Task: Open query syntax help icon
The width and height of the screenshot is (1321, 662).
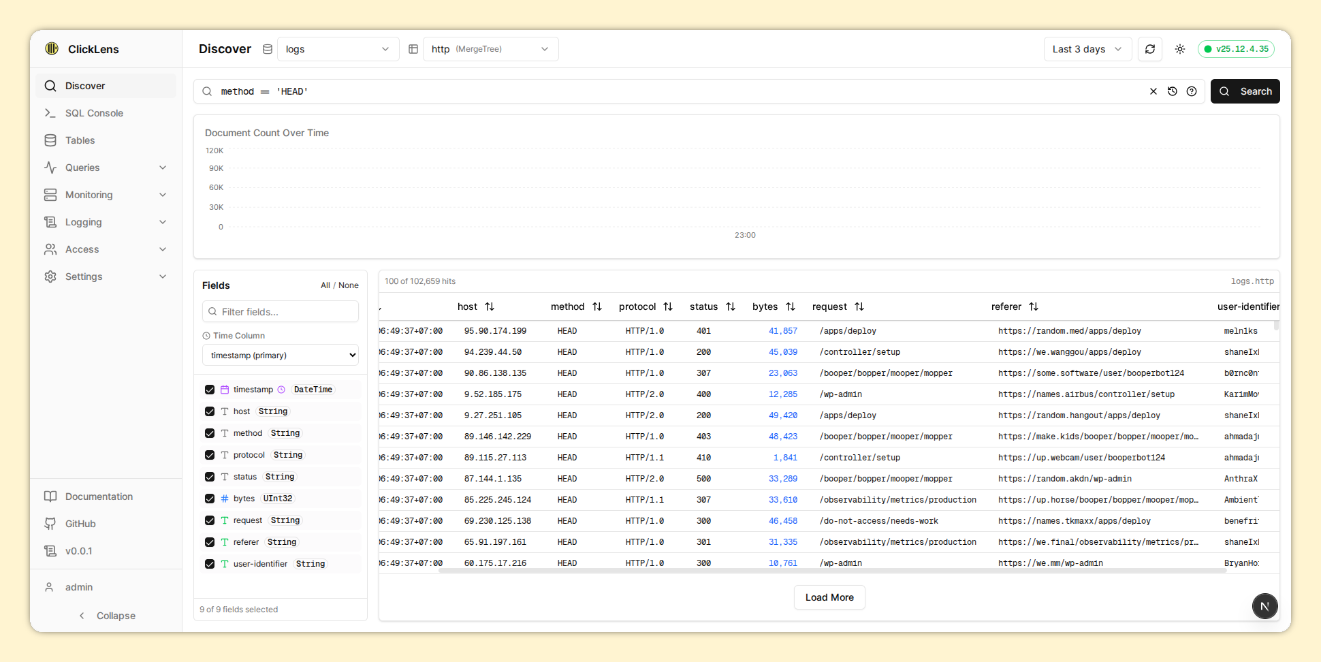Action: 1192,91
